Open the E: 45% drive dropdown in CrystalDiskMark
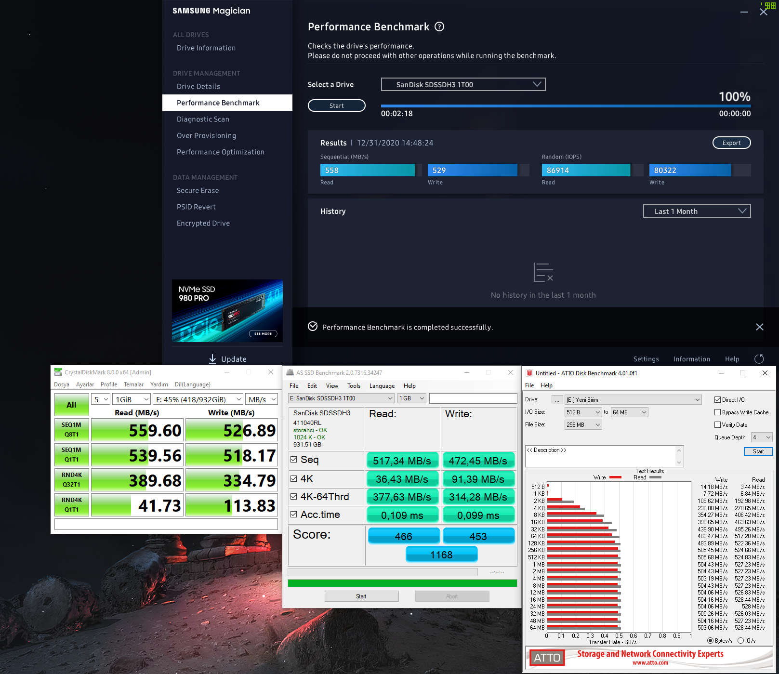This screenshot has height=674, width=779. 198,399
